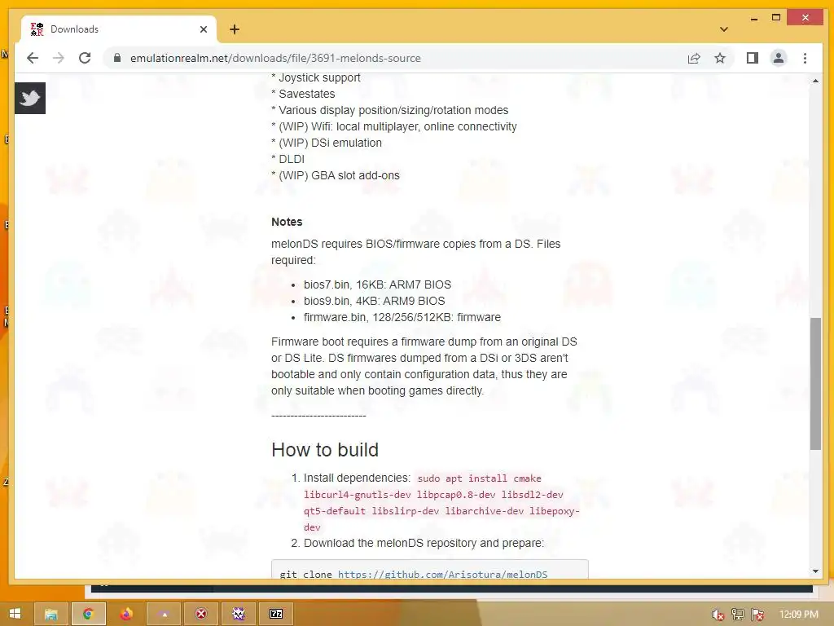Open the Action Center flag icon
The width and height of the screenshot is (834, 626).
[757, 615]
